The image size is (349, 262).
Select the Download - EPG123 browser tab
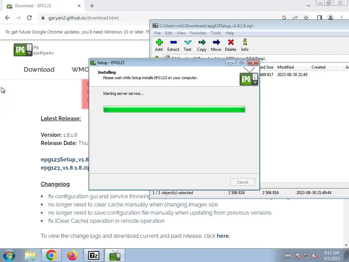pyautogui.click(x=43, y=6)
